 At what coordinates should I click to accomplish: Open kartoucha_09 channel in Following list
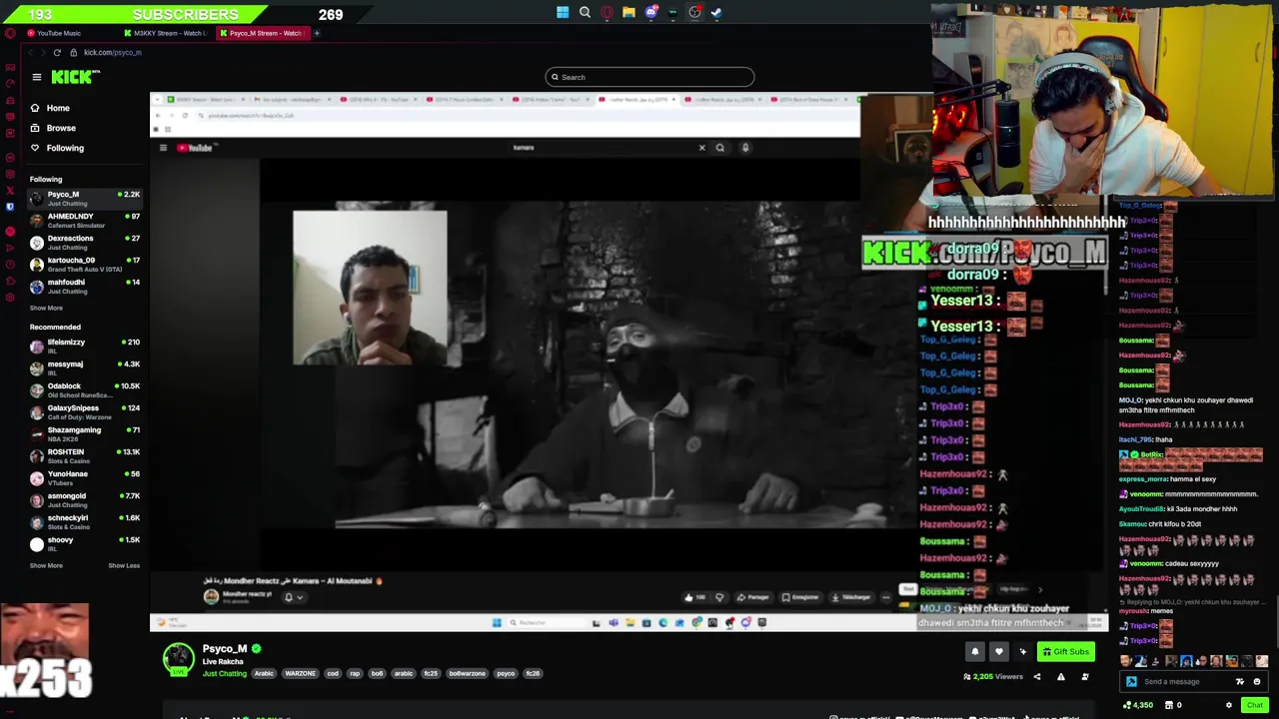click(85, 264)
